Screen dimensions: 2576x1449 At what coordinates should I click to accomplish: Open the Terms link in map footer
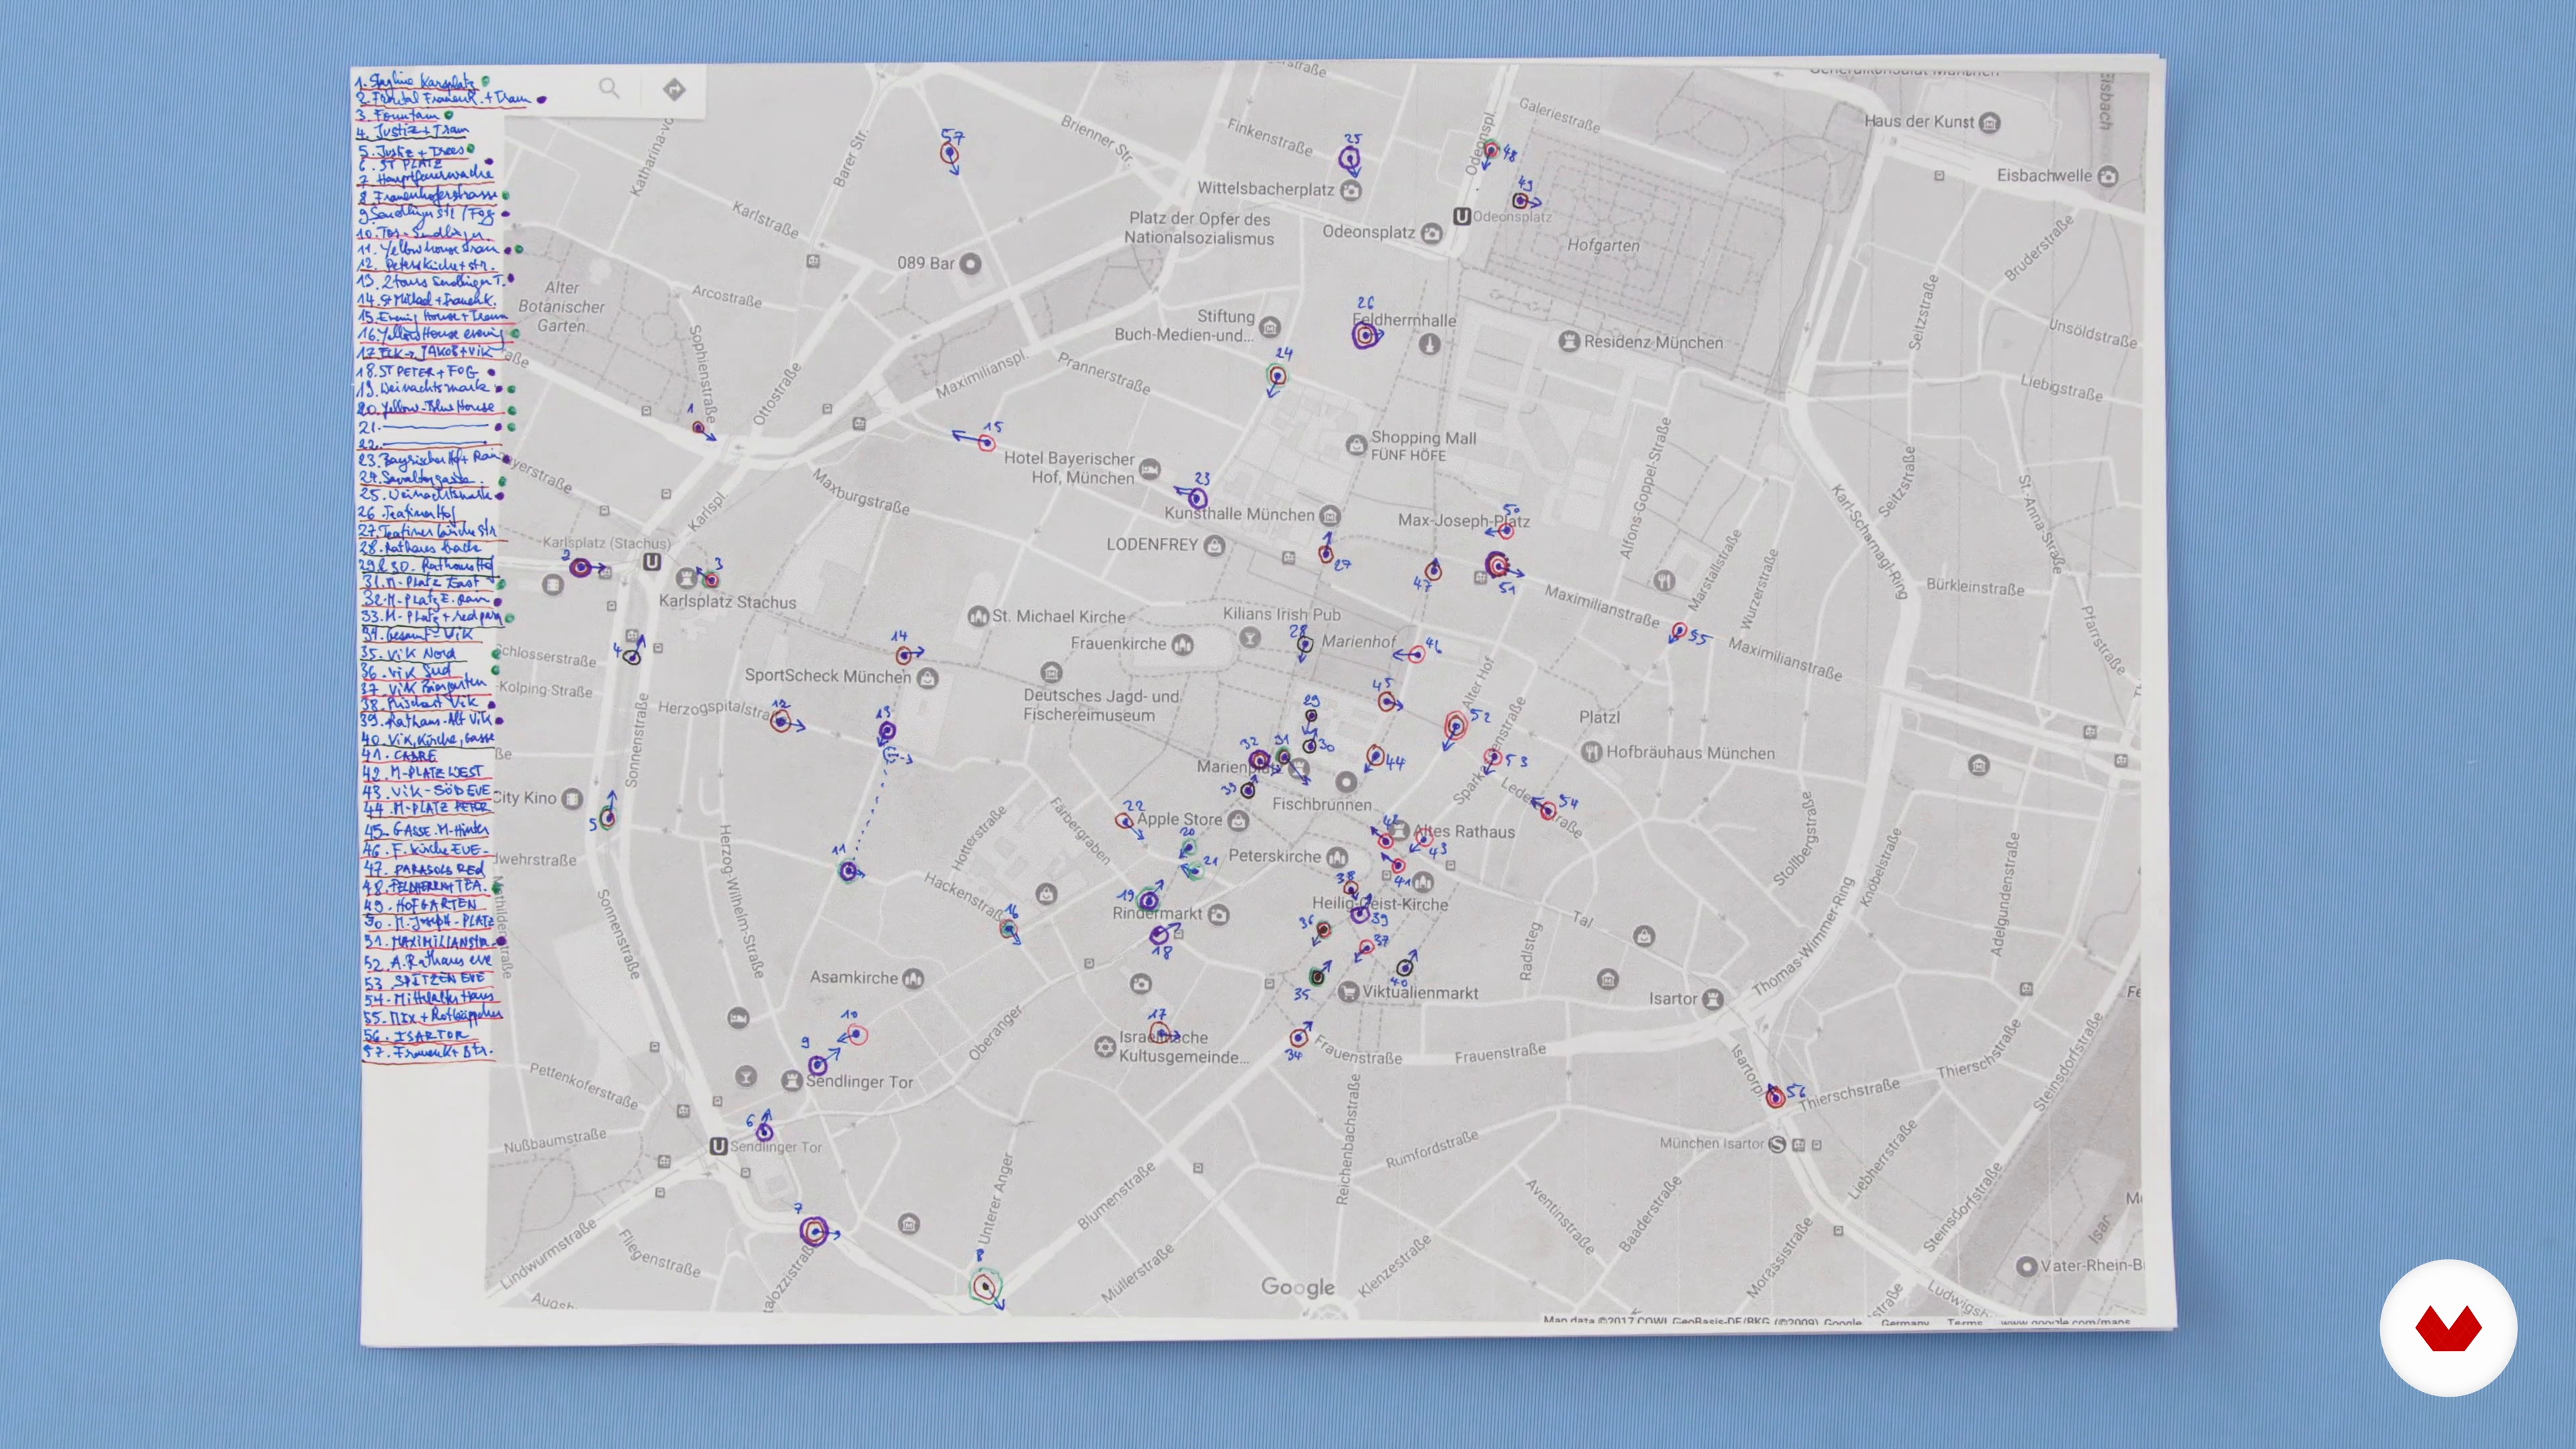tap(1964, 1322)
